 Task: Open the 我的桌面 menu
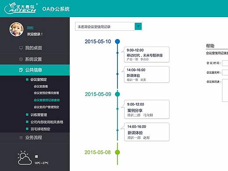point(35,48)
